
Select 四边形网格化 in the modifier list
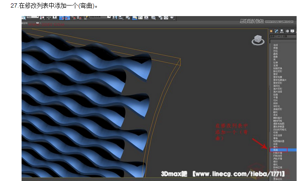(x=280, y=129)
